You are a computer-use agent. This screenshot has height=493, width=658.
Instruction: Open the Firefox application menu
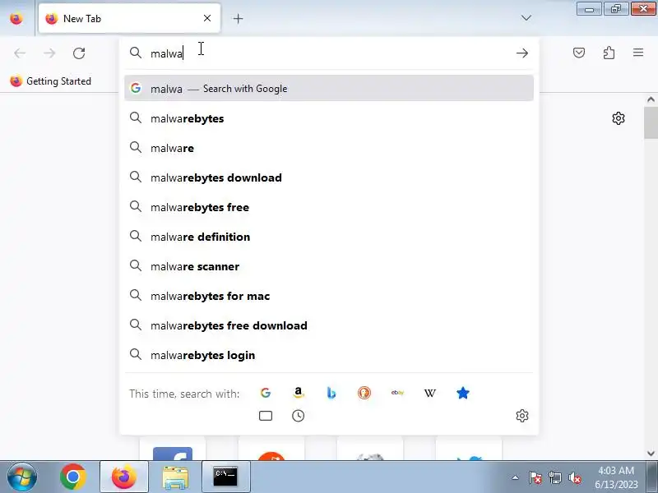pyautogui.click(x=638, y=53)
